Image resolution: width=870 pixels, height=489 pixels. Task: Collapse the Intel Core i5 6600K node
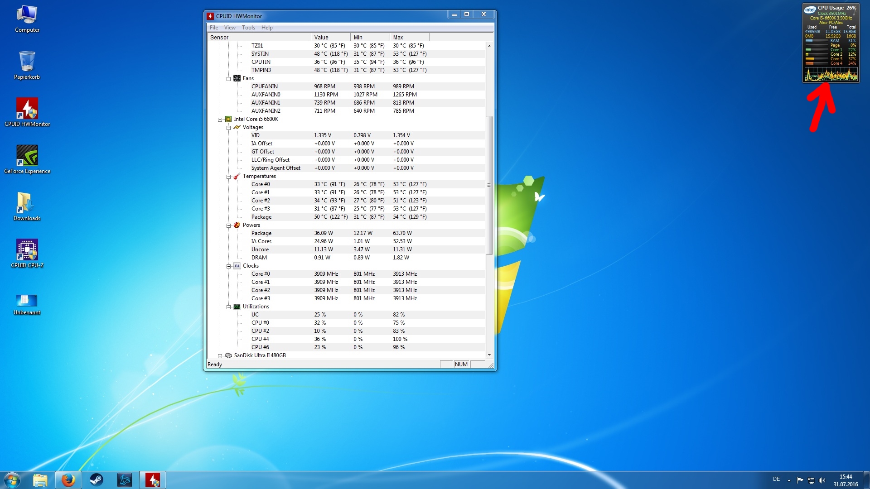220,120
